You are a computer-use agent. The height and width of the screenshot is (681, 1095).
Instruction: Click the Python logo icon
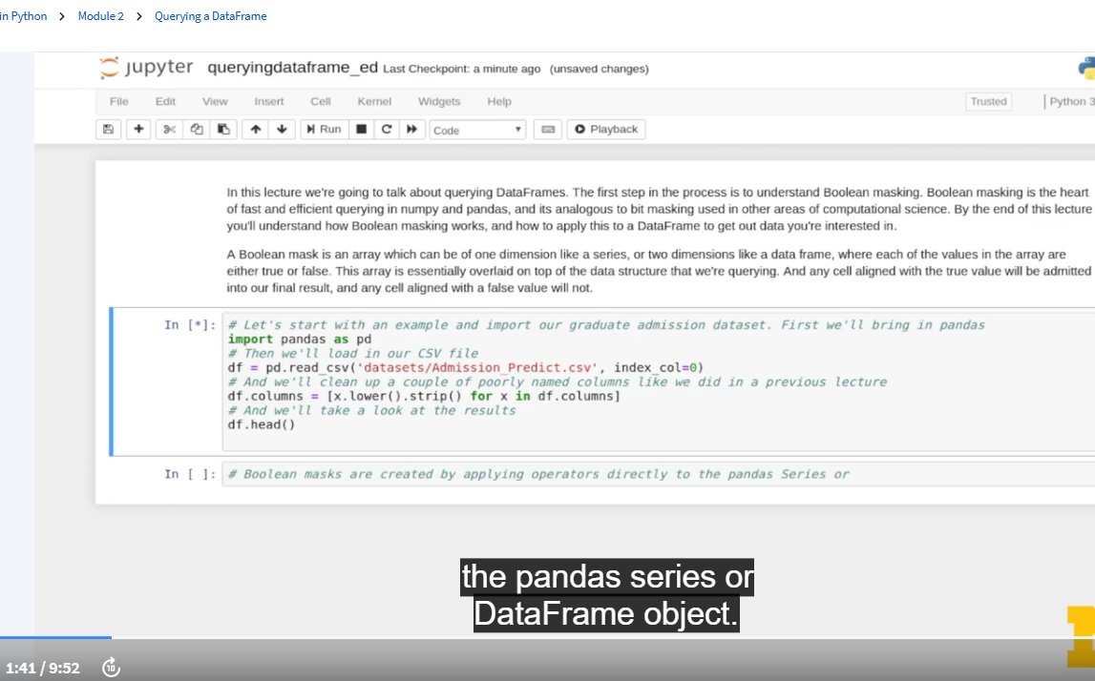click(x=1086, y=69)
